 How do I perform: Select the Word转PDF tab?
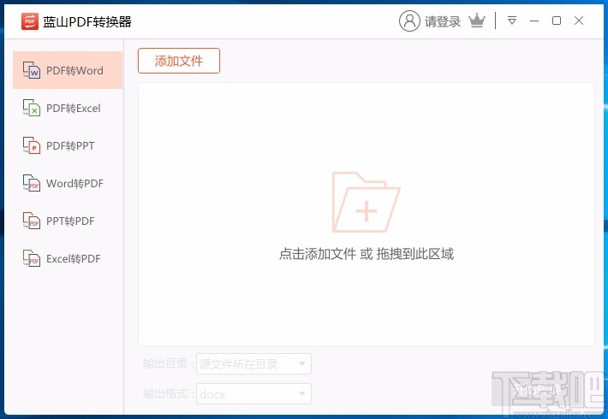(68, 183)
